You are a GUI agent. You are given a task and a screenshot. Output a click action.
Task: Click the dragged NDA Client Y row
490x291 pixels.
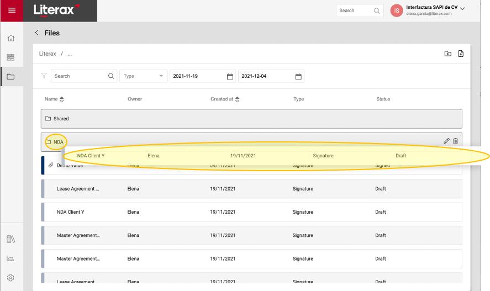271,156
